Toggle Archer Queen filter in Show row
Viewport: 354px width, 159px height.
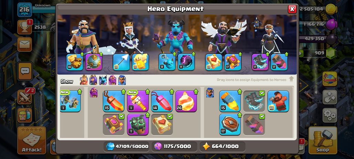pos(93,80)
